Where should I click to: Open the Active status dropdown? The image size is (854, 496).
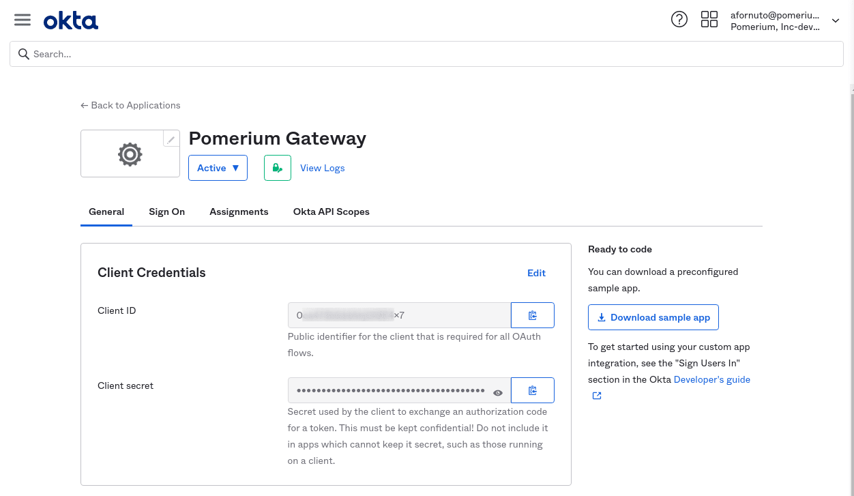coord(218,167)
